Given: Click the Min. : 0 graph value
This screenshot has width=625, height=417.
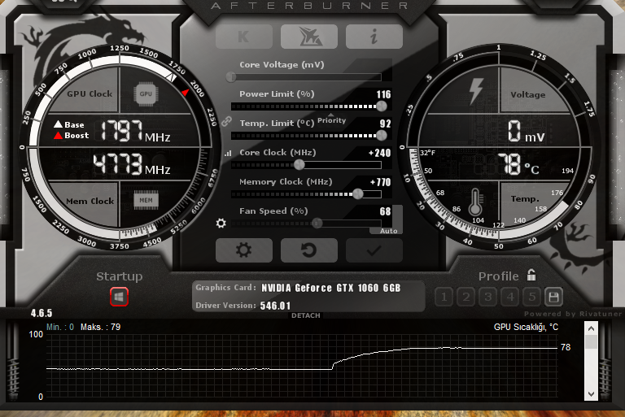Looking at the screenshot, I should [x=60, y=327].
